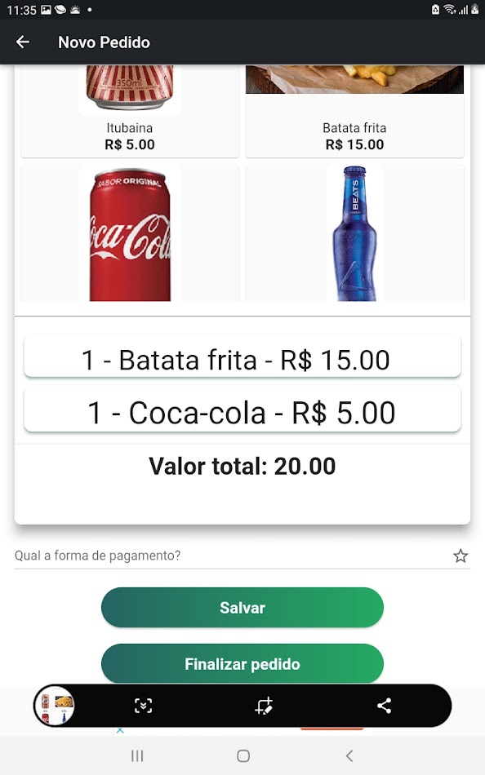This screenshot has width=485, height=775.
Task: Select the Beats bottle product image
Action: pos(354,233)
